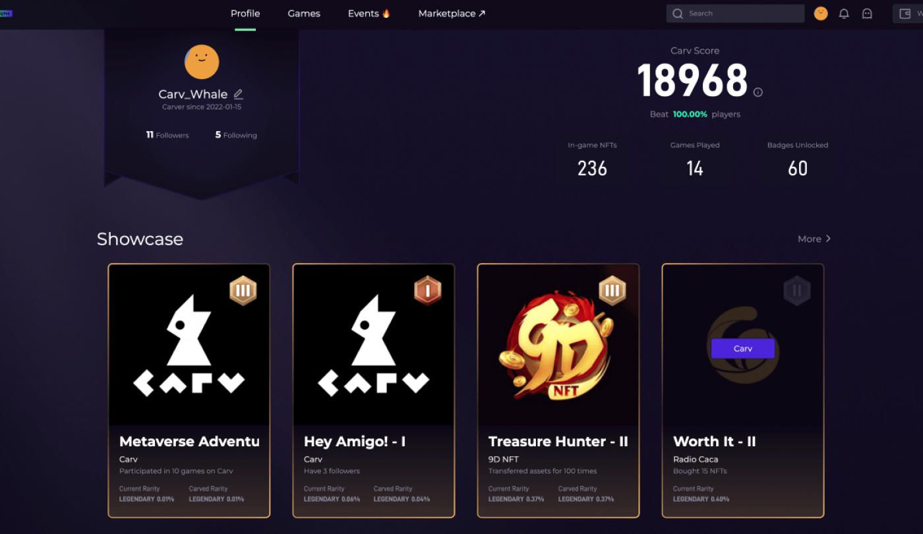Click the wallet icon at top right
The image size is (923, 534).
coord(905,13)
